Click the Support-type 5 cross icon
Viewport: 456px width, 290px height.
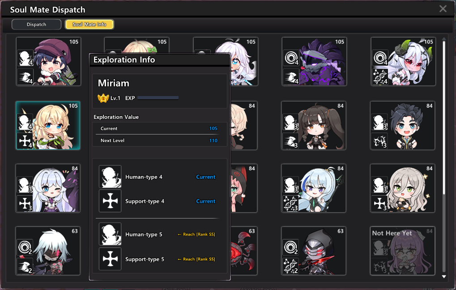(110, 259)
